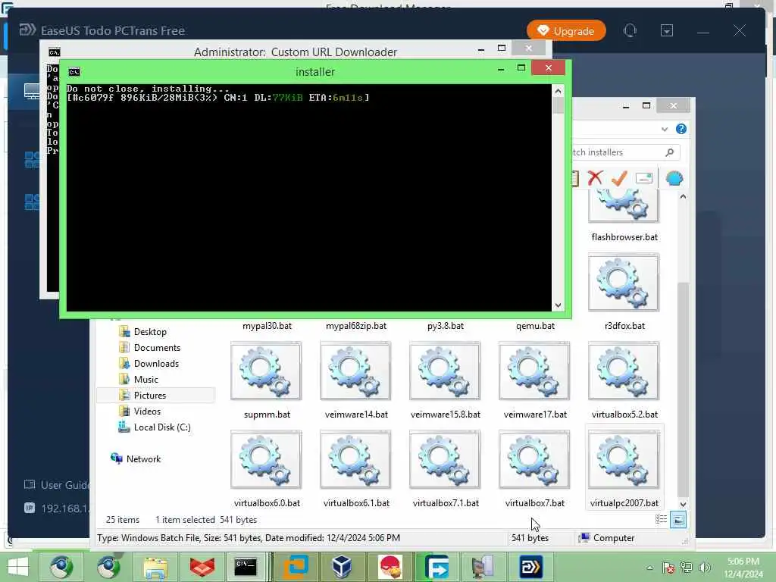Click the orange checkmark toolbar icon
The image size is (776, 582).
pyautogui.click(x=619, y=177)
